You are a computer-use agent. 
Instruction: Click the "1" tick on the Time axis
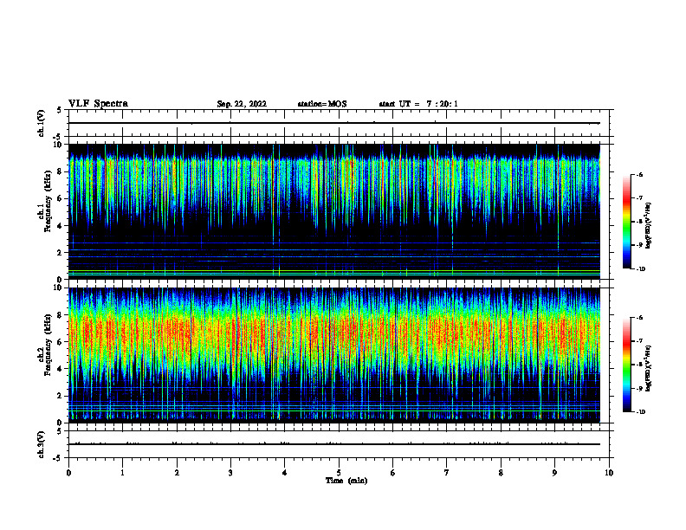[x=123, y=473]
